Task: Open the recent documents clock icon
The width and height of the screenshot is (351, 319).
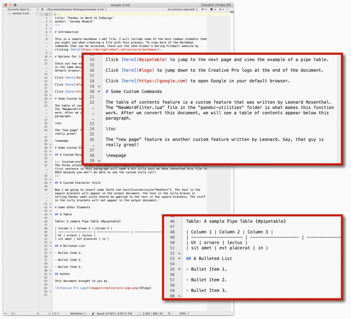Action: [13, 313]
